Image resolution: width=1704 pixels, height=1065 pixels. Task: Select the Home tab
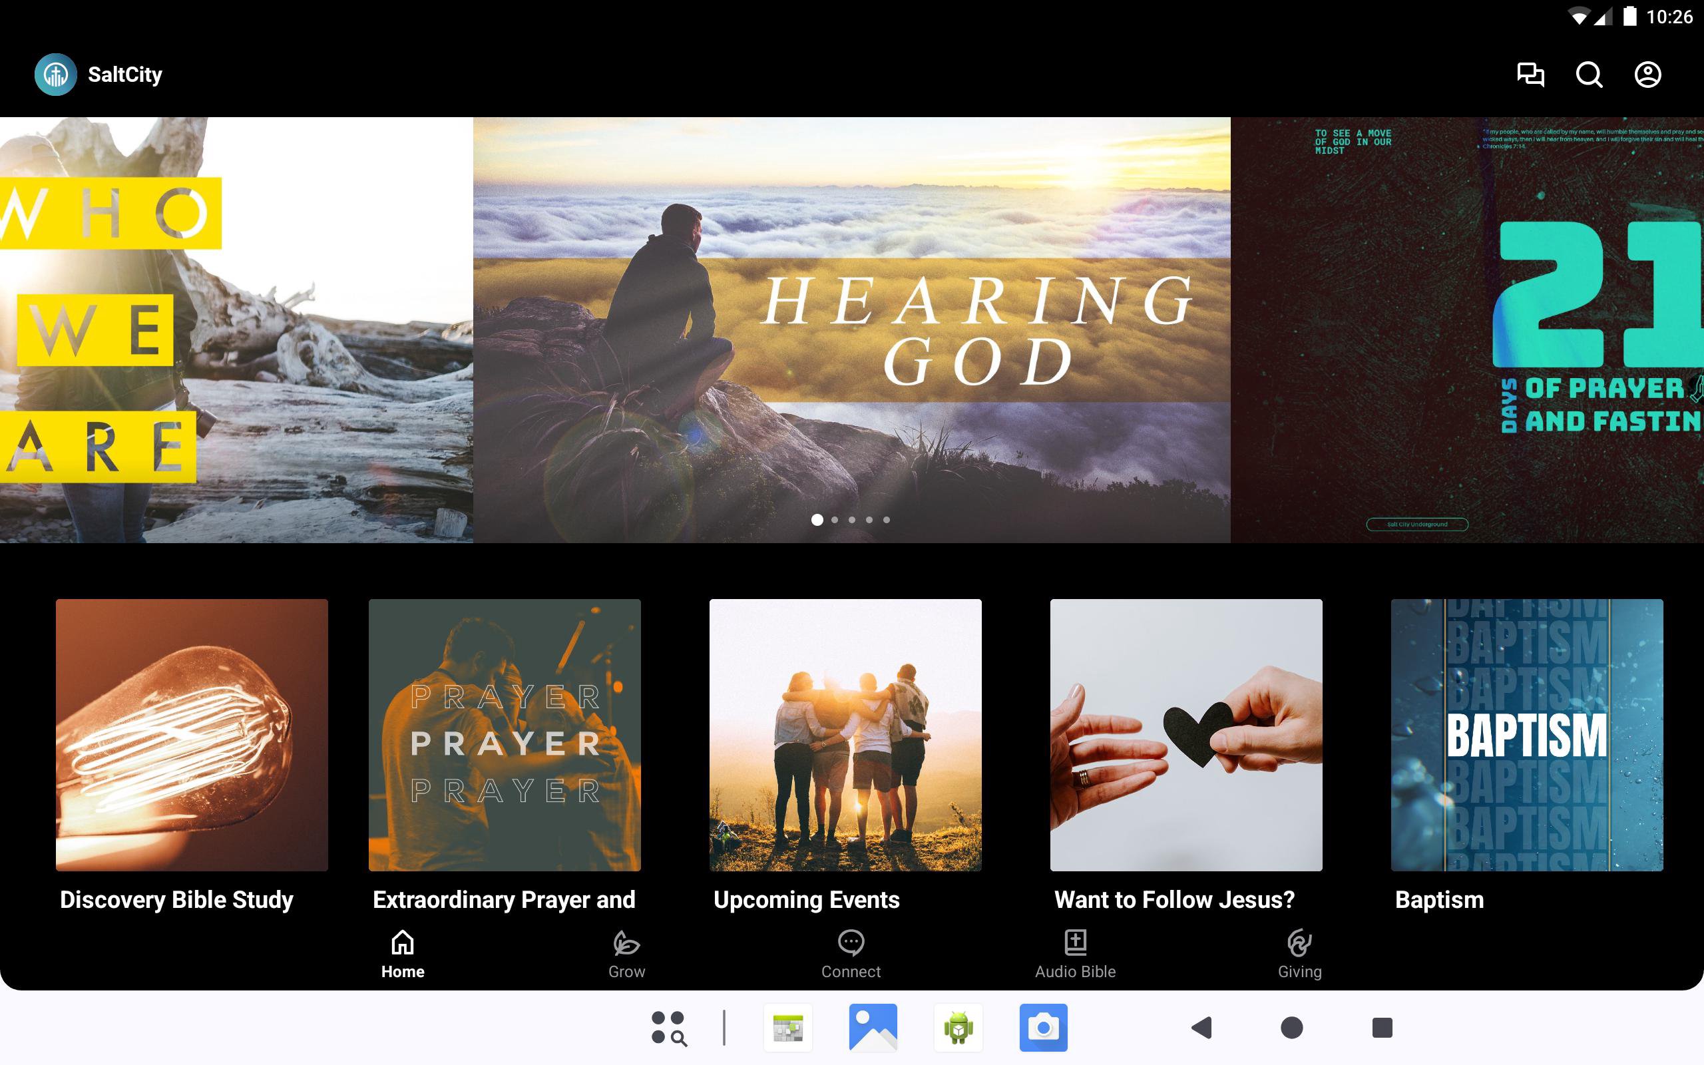coord(403,955)
